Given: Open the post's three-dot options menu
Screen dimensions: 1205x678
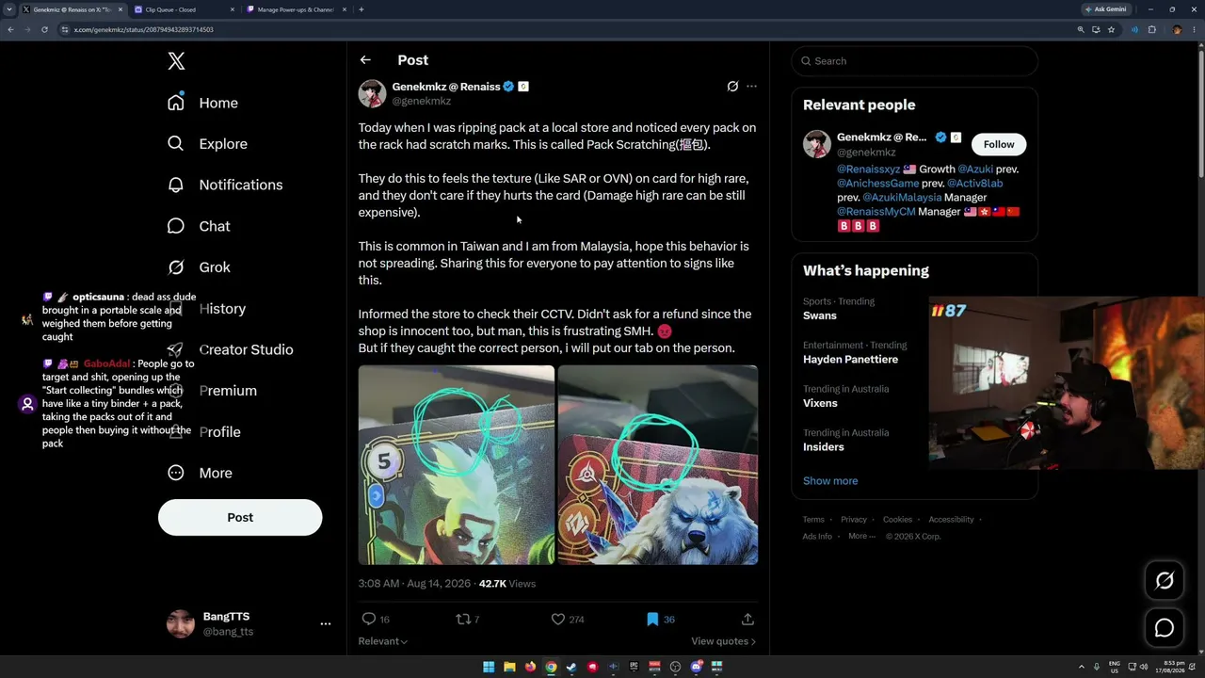Looking at the screenshot, I should pos(751,87).
